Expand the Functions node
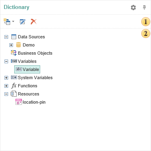 6,86
